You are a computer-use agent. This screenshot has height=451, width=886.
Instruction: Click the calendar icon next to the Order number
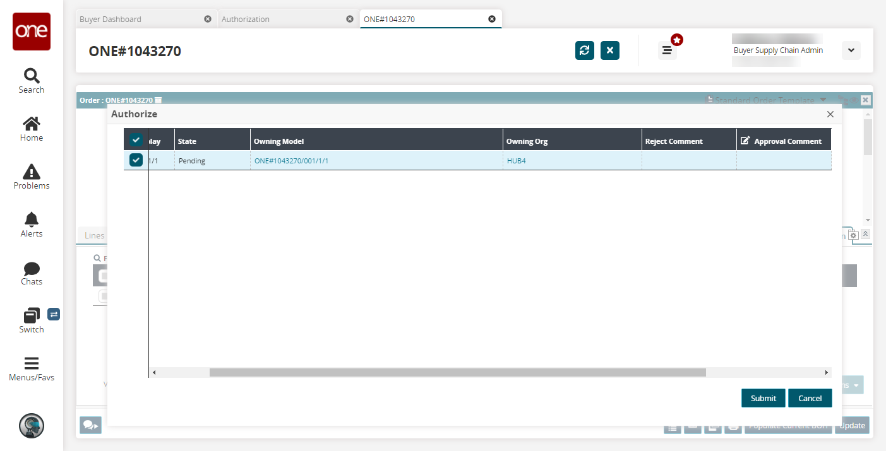tap(159, 100)
